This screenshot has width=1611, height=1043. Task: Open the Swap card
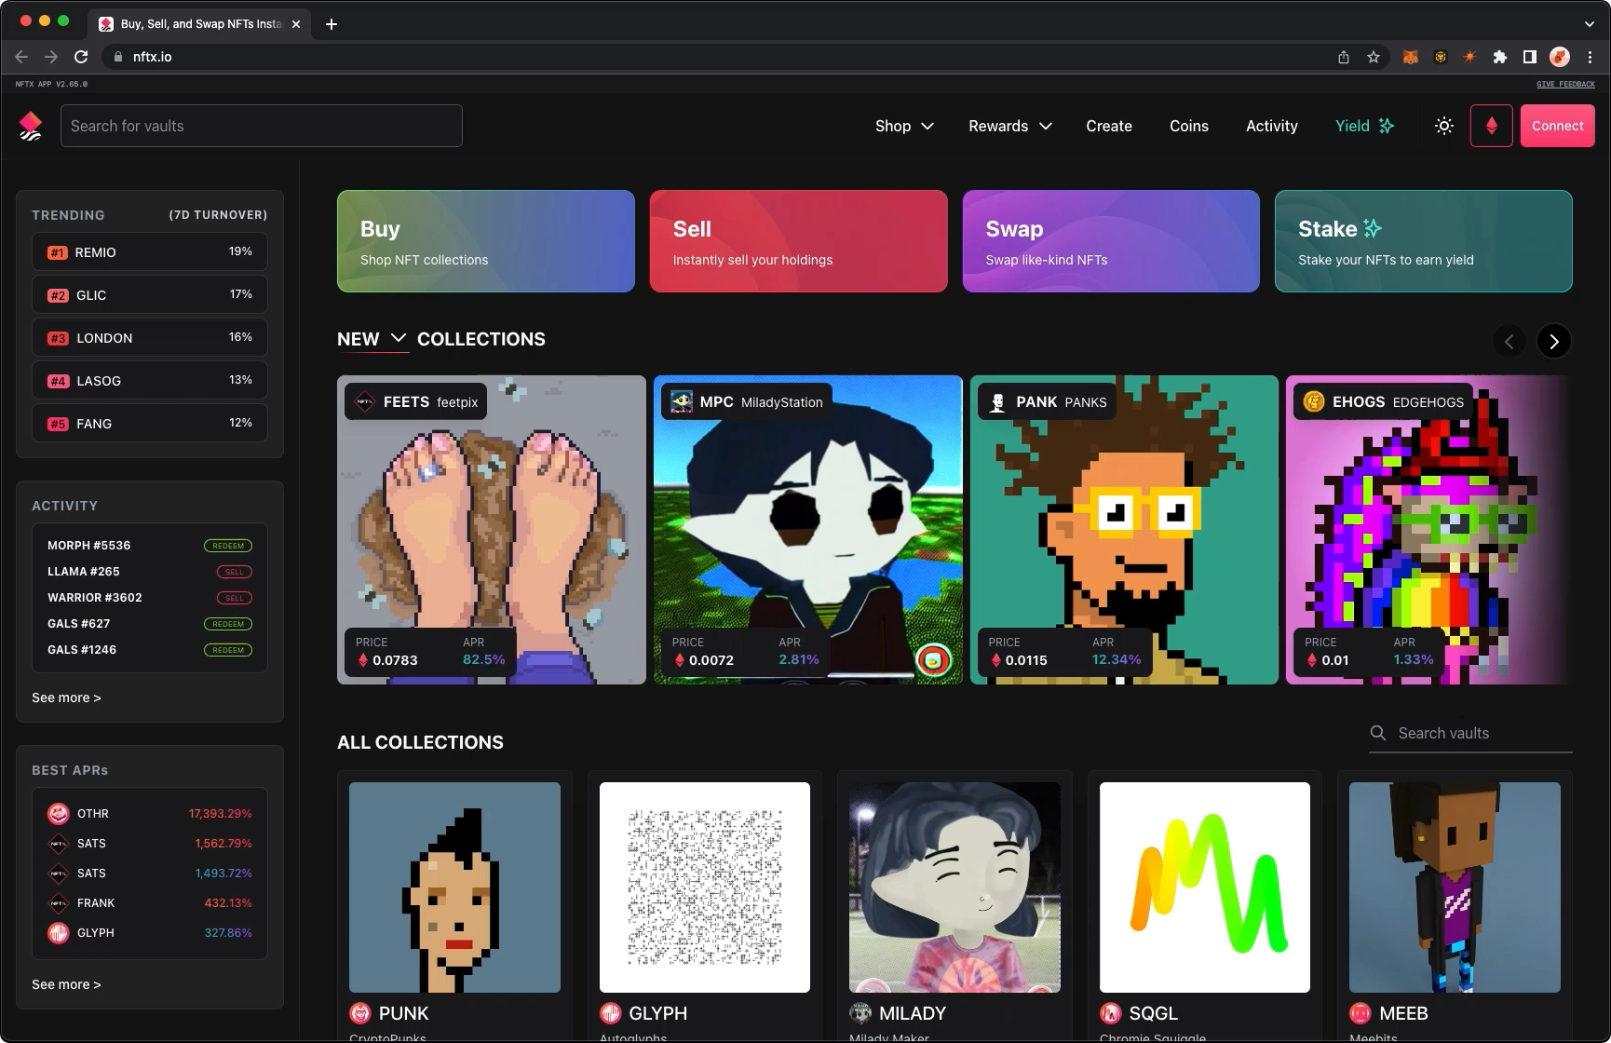pyautogui.click(x=1111, y=241)
